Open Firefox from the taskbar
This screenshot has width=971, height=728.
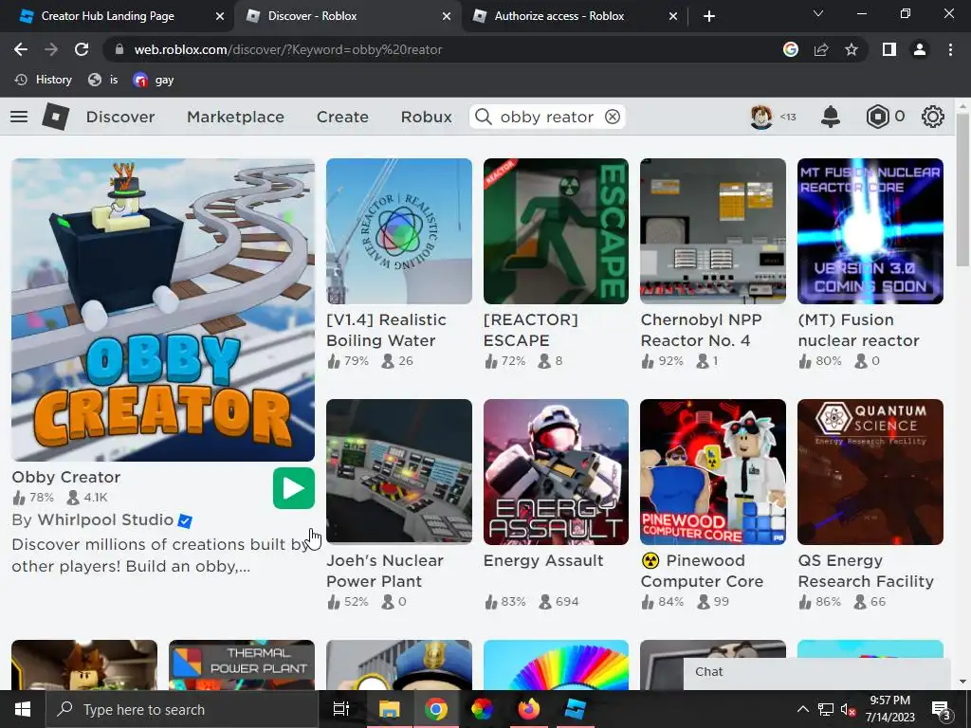tap(528, 709)
